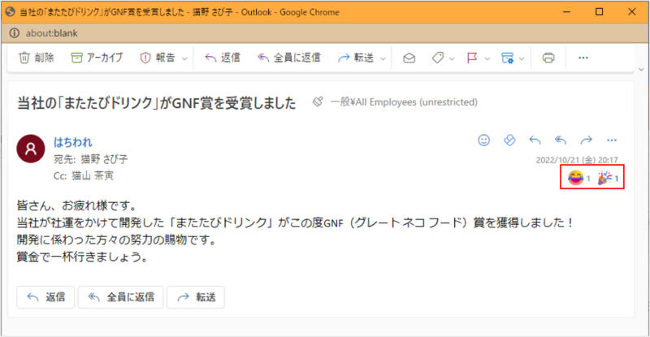Click the 削除 (Delete) toolbar button

pos(37,58)
